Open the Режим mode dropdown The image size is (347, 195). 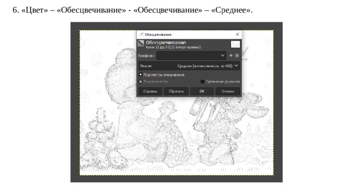pyautogui.click(x=189, y=66)
